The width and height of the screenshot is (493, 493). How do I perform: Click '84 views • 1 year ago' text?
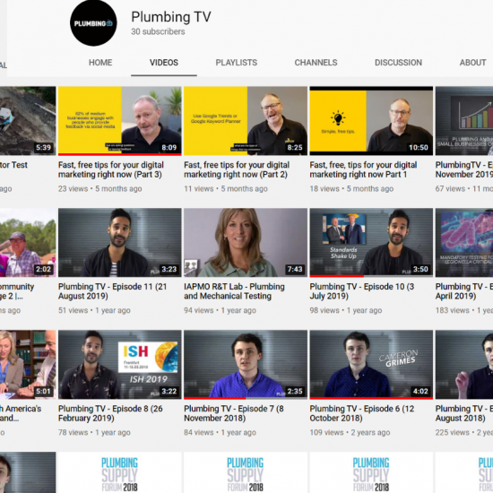point(221,432)
